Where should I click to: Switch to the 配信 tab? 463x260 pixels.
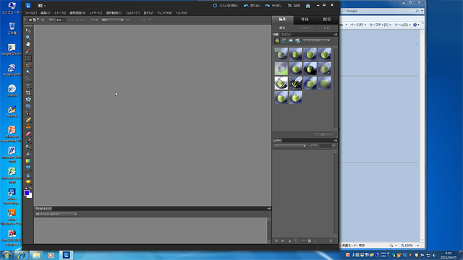coord(327,19)
